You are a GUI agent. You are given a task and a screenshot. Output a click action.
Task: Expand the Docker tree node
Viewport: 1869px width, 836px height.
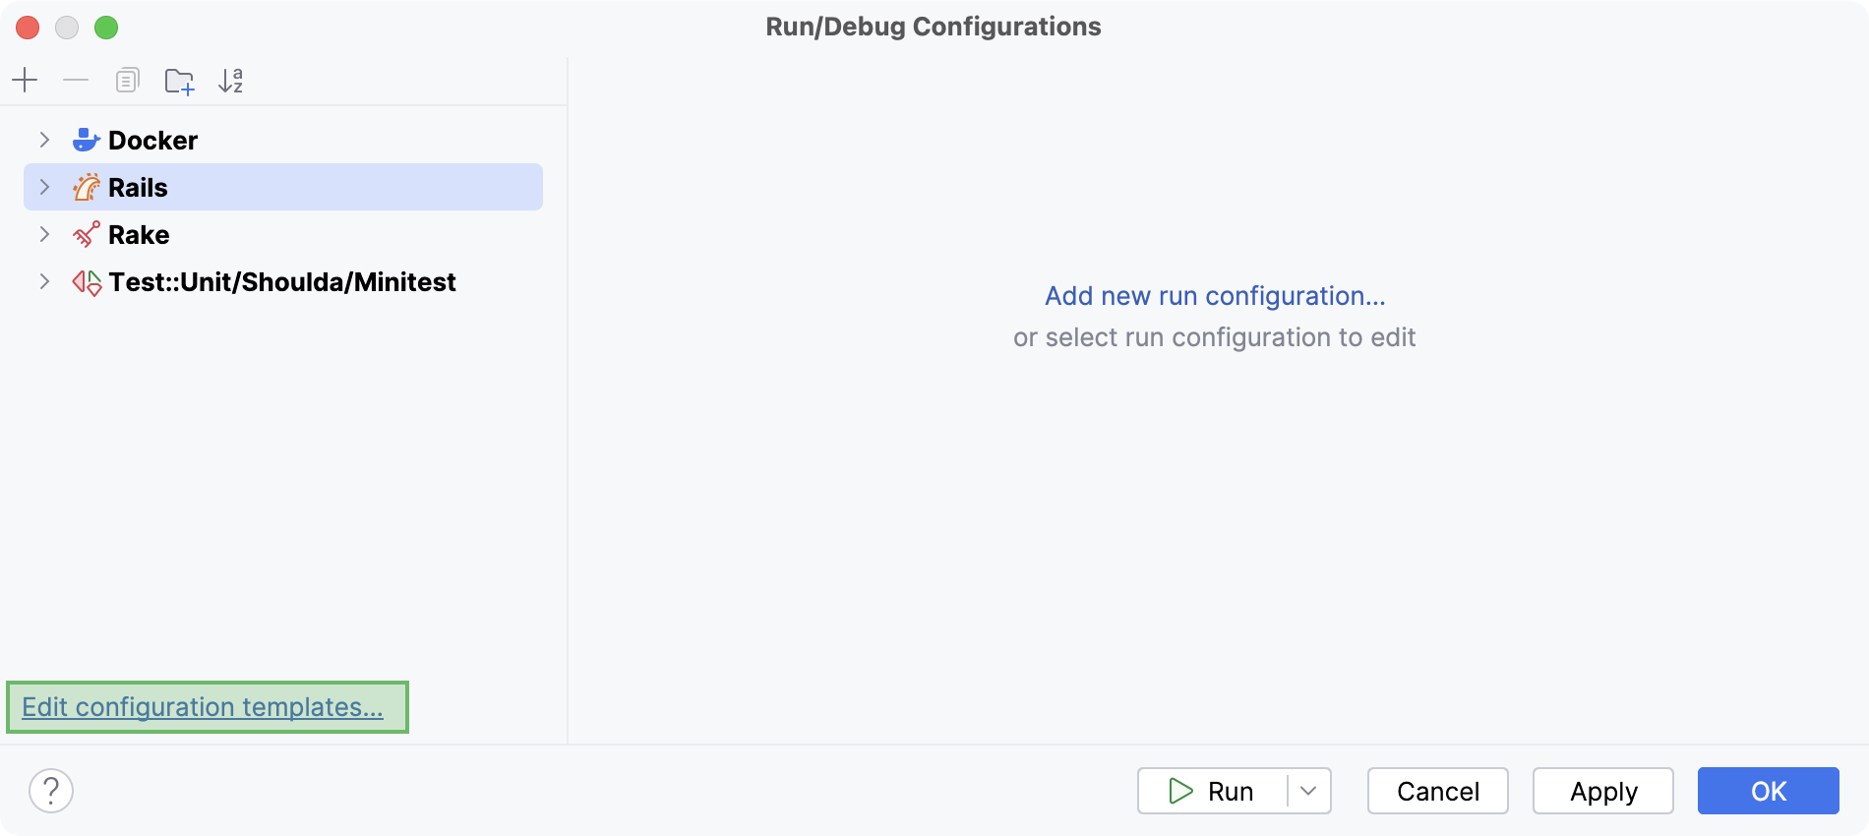pyautogui.click(x=44, y=140)
